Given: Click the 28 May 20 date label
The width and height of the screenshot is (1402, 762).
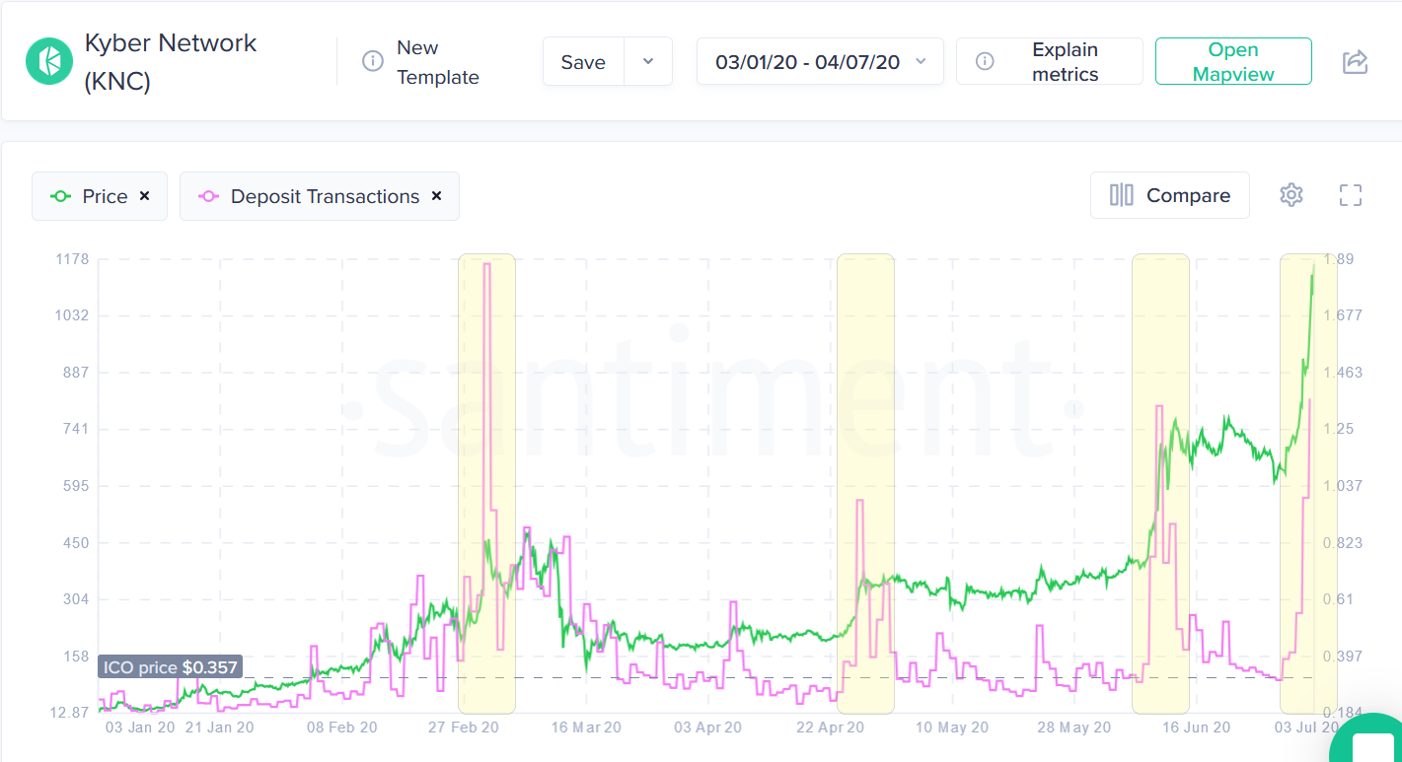Looking at the screenshot, I should click(x=1074, y=728).
